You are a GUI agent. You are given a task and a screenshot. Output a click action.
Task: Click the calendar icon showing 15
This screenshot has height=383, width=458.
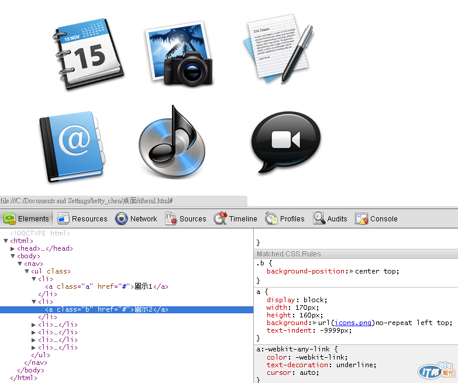88,54
